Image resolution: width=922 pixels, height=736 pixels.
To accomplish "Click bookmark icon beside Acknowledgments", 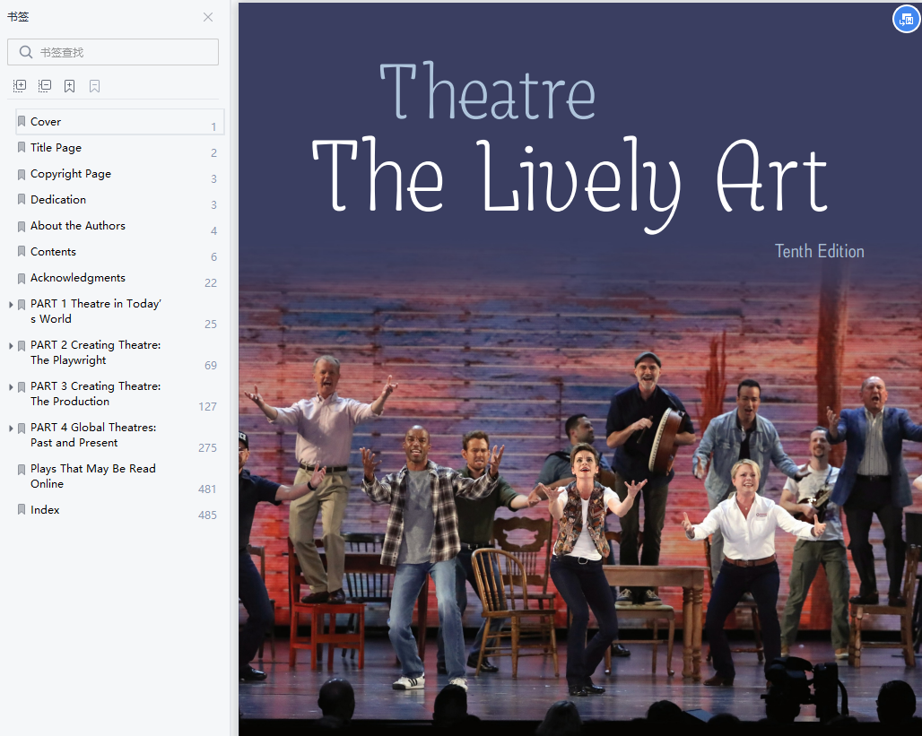I will click(x=22, y=278).
